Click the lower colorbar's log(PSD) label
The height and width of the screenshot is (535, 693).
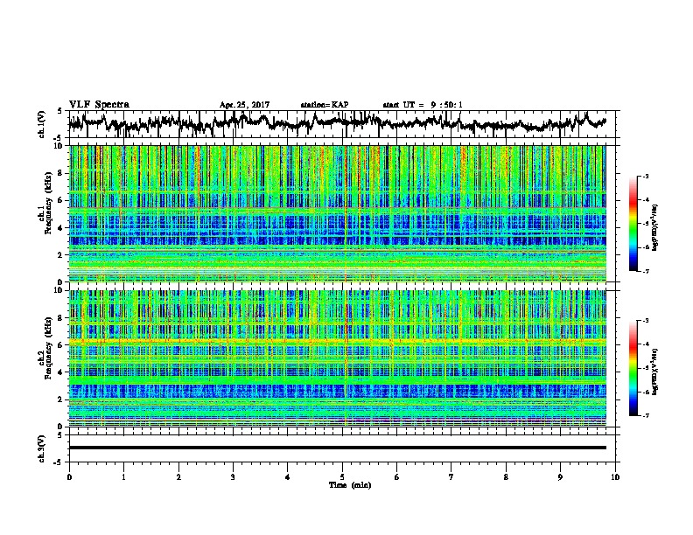[x=654, y=372]
